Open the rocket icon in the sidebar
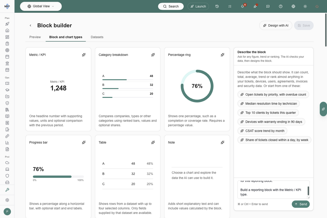Screen dimensions: 327x218 click(7, 24)
